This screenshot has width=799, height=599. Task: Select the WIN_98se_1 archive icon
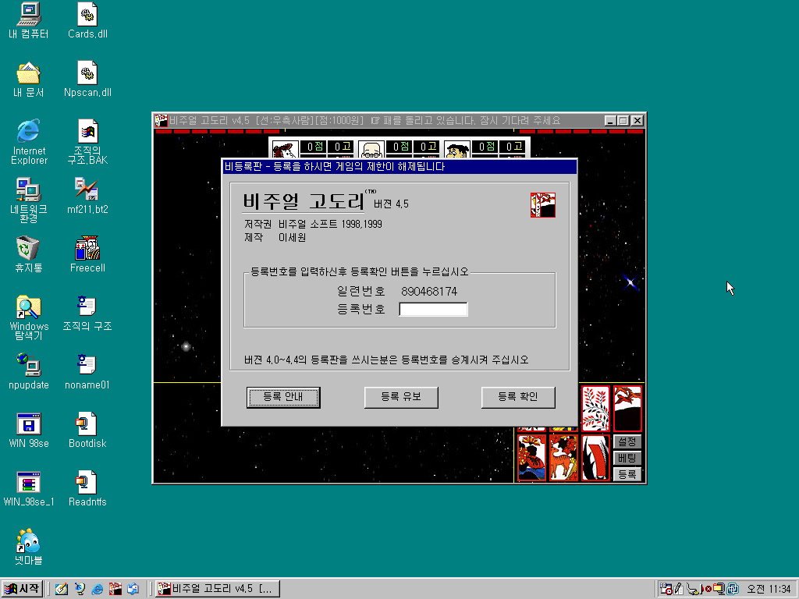[x=29, y=489]
